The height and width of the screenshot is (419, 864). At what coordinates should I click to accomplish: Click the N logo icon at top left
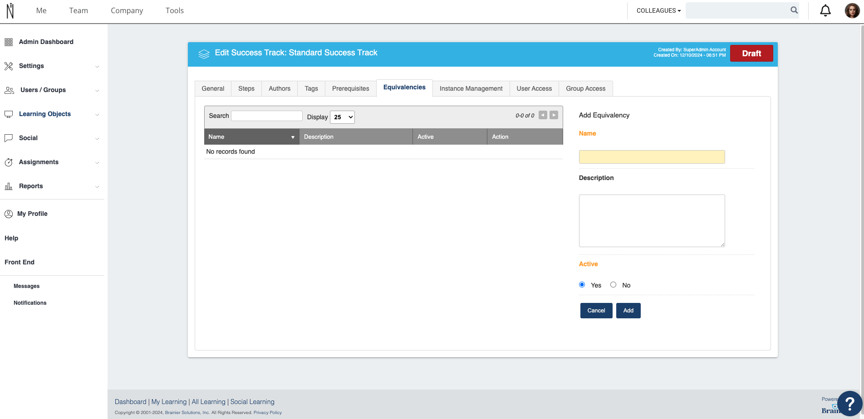coord(10,10)
